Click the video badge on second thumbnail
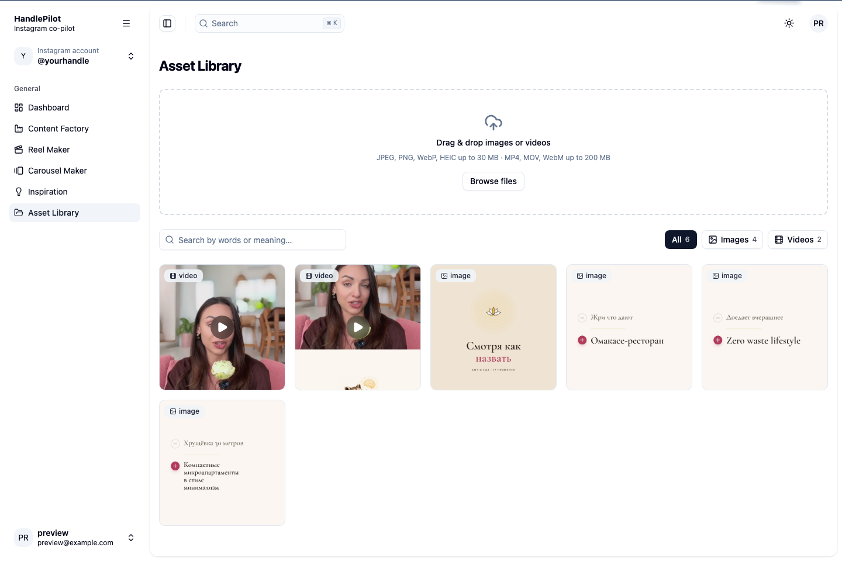 coord(319,276)
